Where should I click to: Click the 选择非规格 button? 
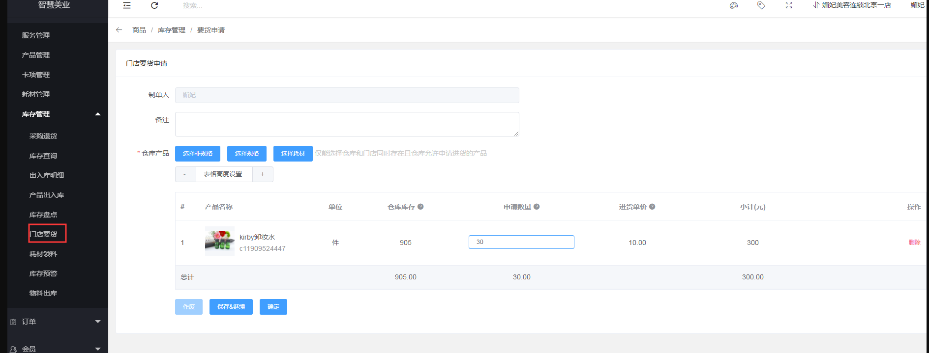click(198, 154)
